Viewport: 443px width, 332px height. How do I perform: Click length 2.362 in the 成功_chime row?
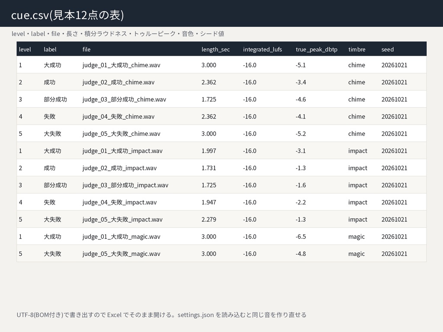tap(209, 83)
